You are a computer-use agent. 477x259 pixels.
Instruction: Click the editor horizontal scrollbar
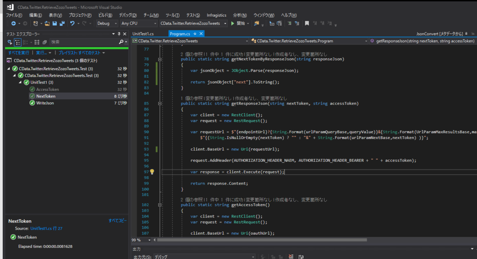(261, 240)
